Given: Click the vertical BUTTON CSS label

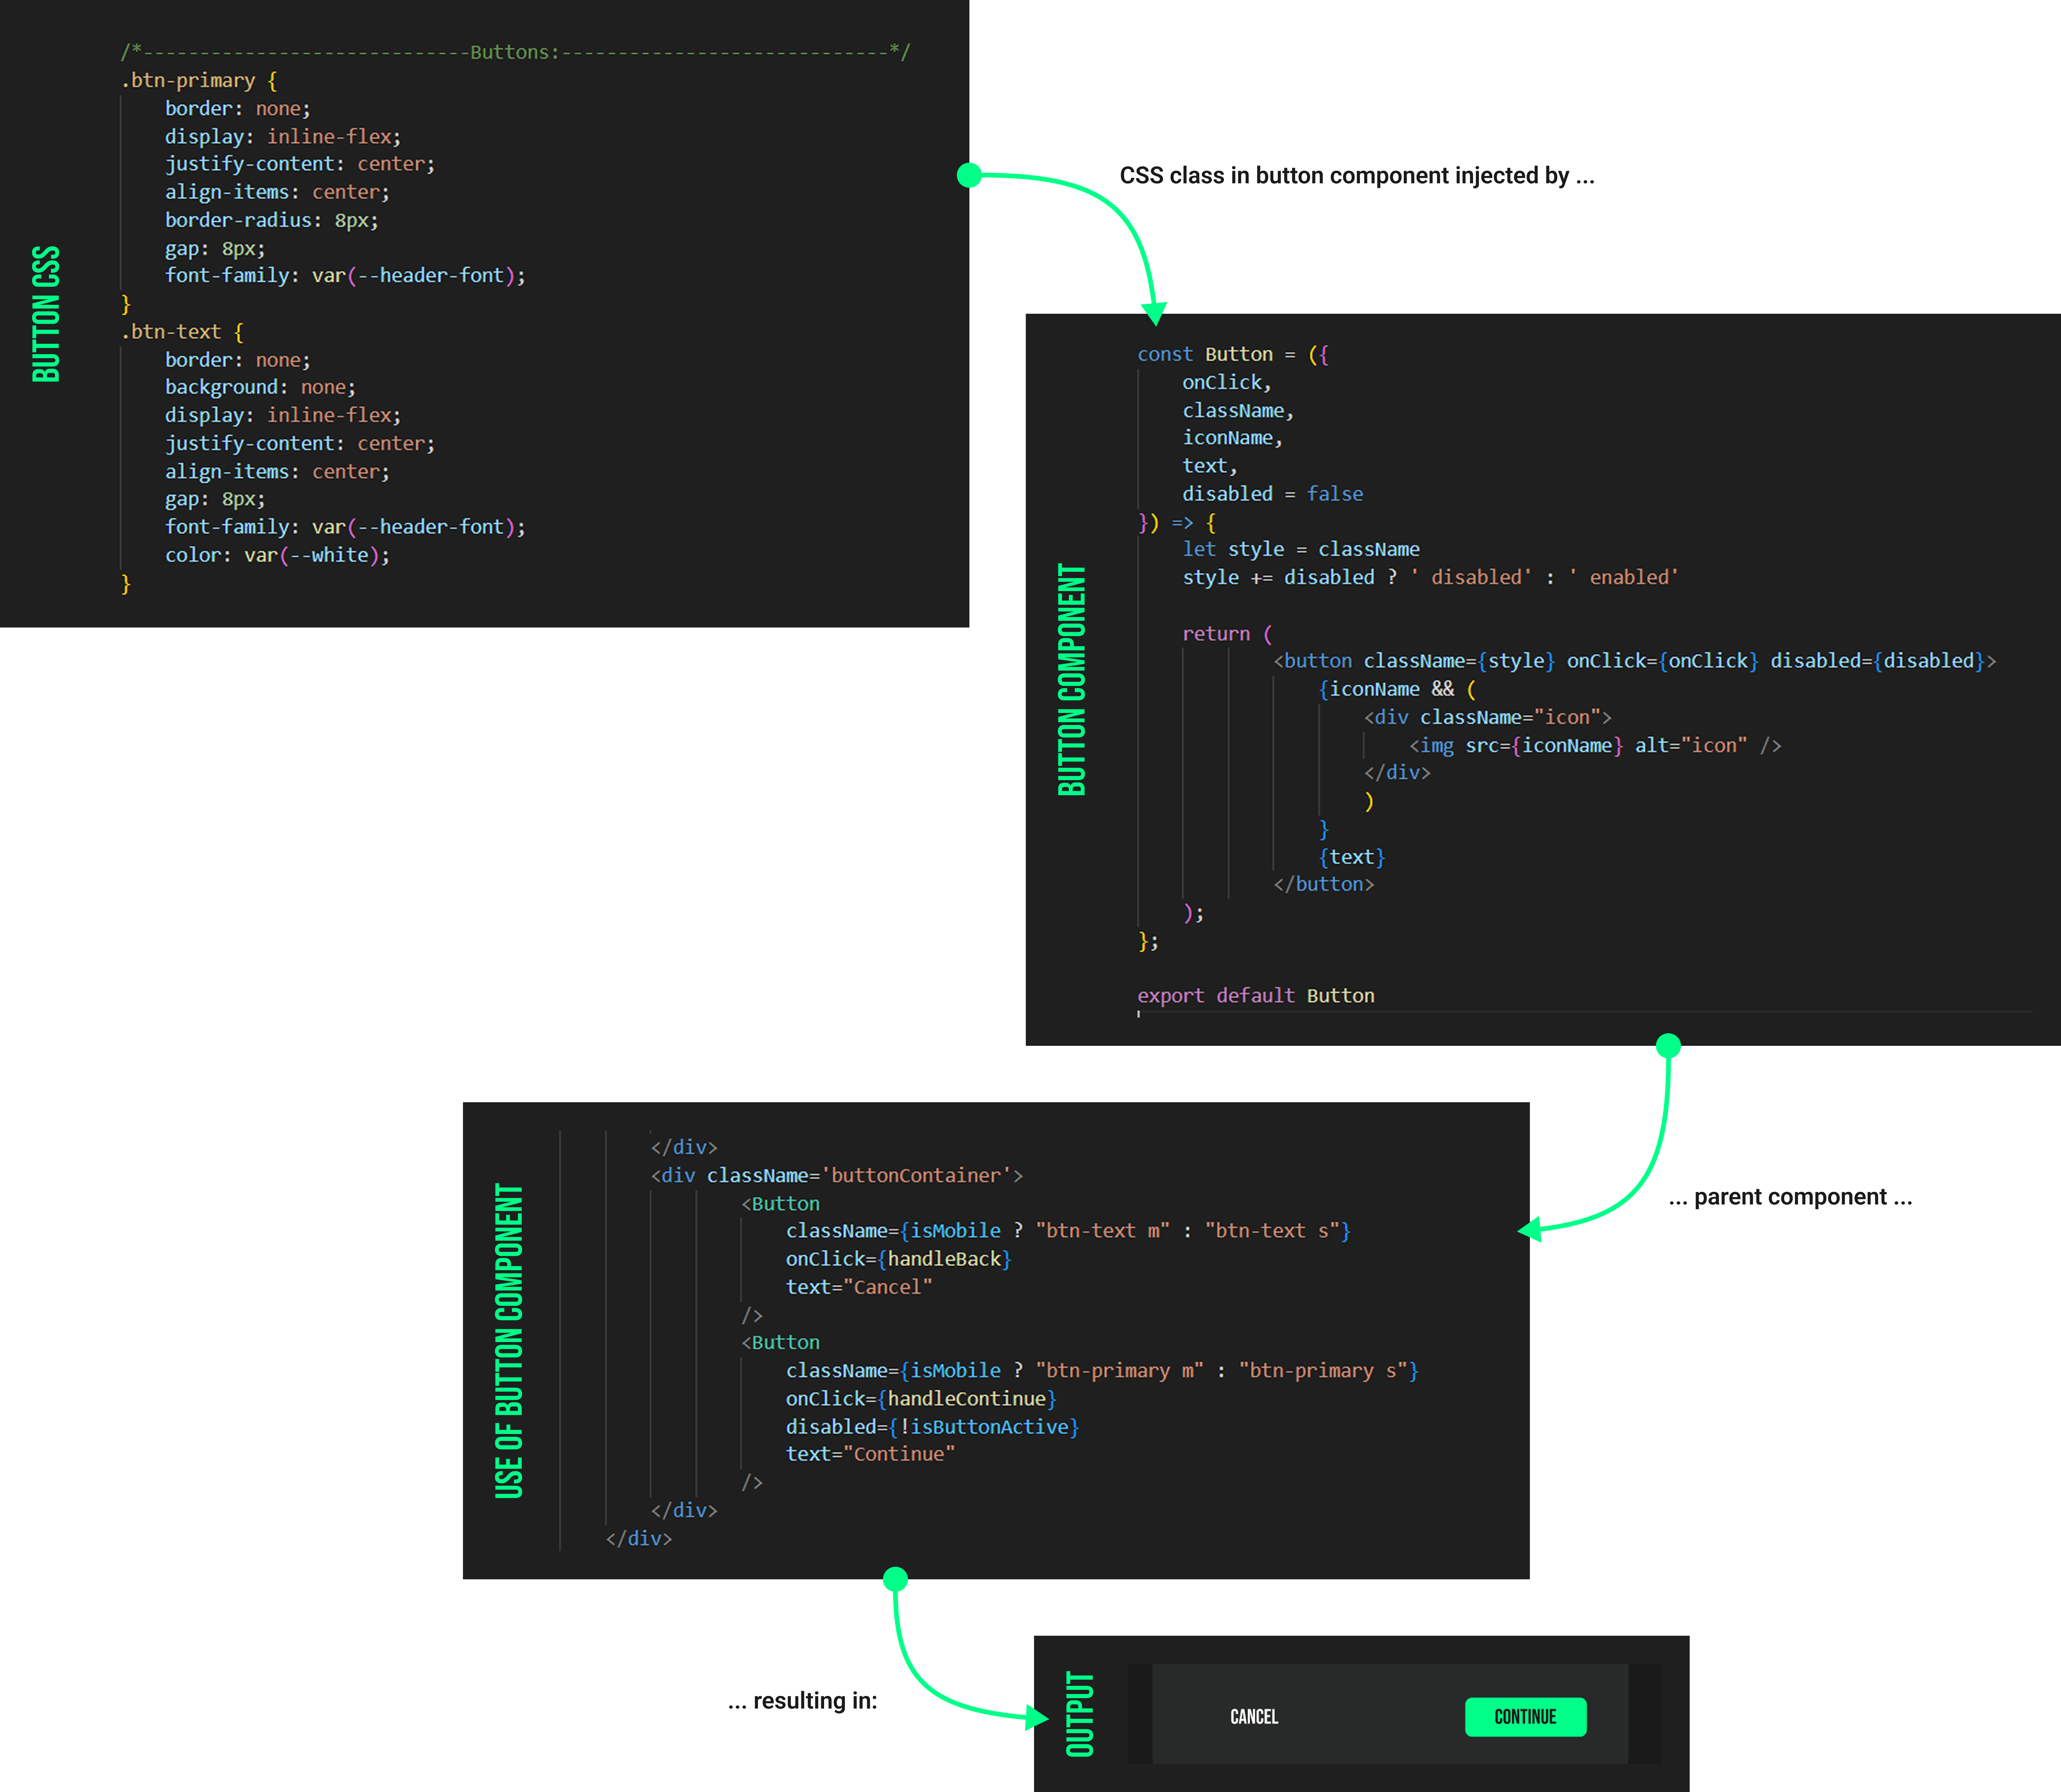Looking at the screenshot, I should pyautogui.click(x=46, y=314).
